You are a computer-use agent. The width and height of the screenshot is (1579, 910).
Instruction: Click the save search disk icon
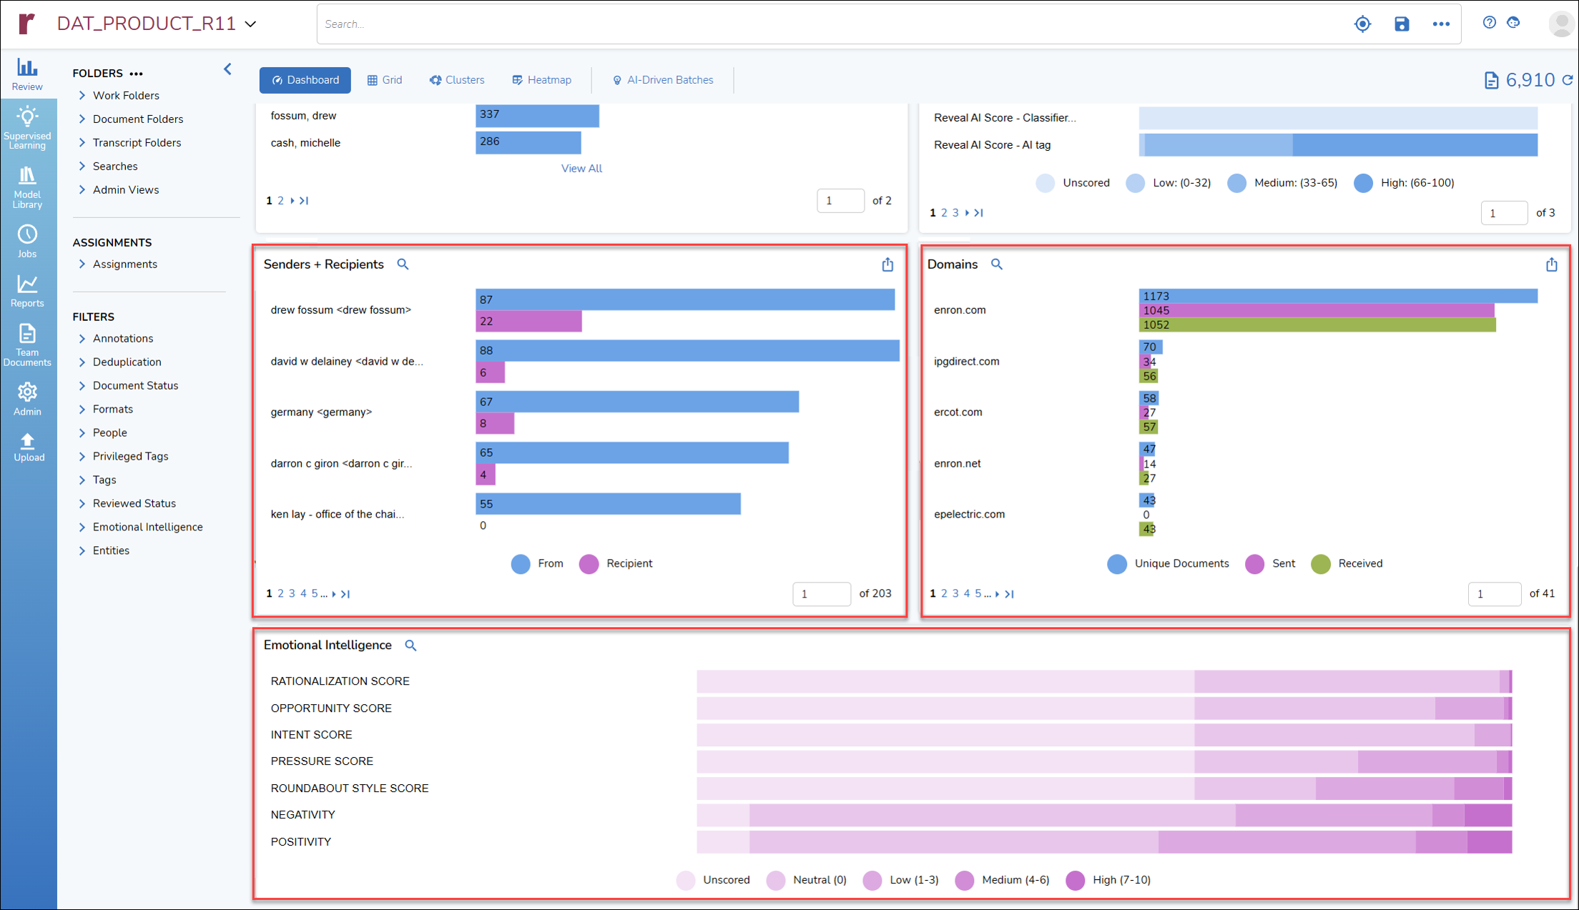[x=1402, y=24]
